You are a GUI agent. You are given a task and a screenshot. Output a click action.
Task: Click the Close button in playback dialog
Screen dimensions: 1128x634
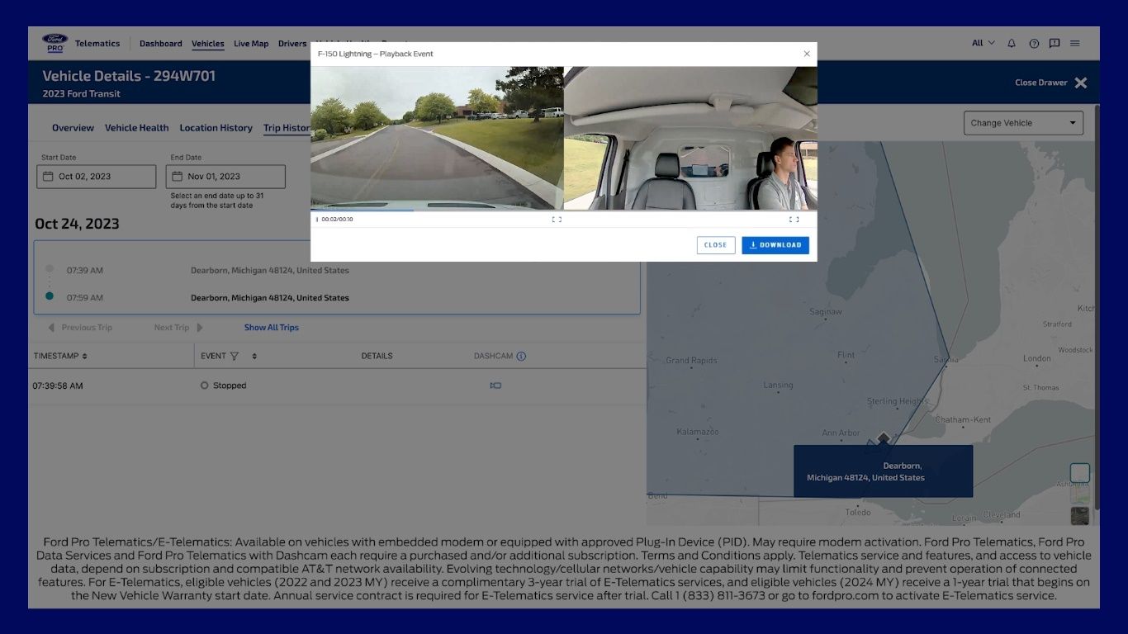[x=716, y=245]
